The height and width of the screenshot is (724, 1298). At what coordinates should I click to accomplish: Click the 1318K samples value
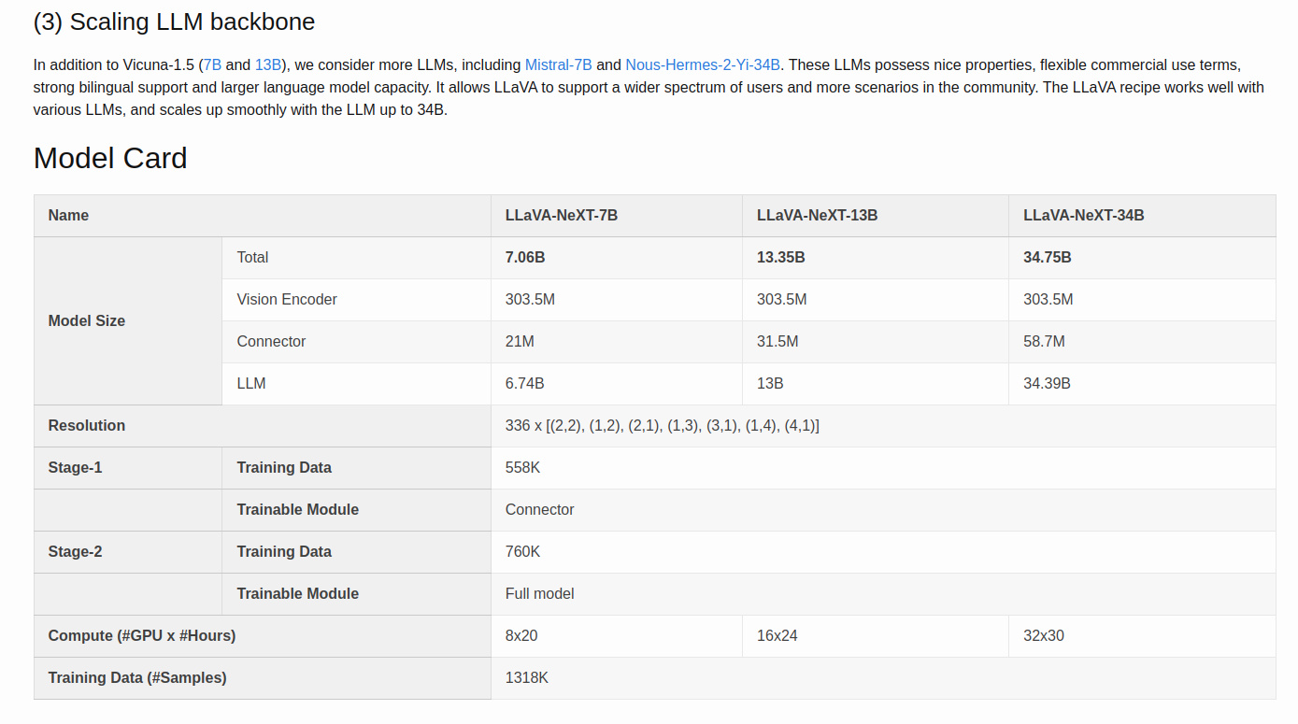[527, 677]
